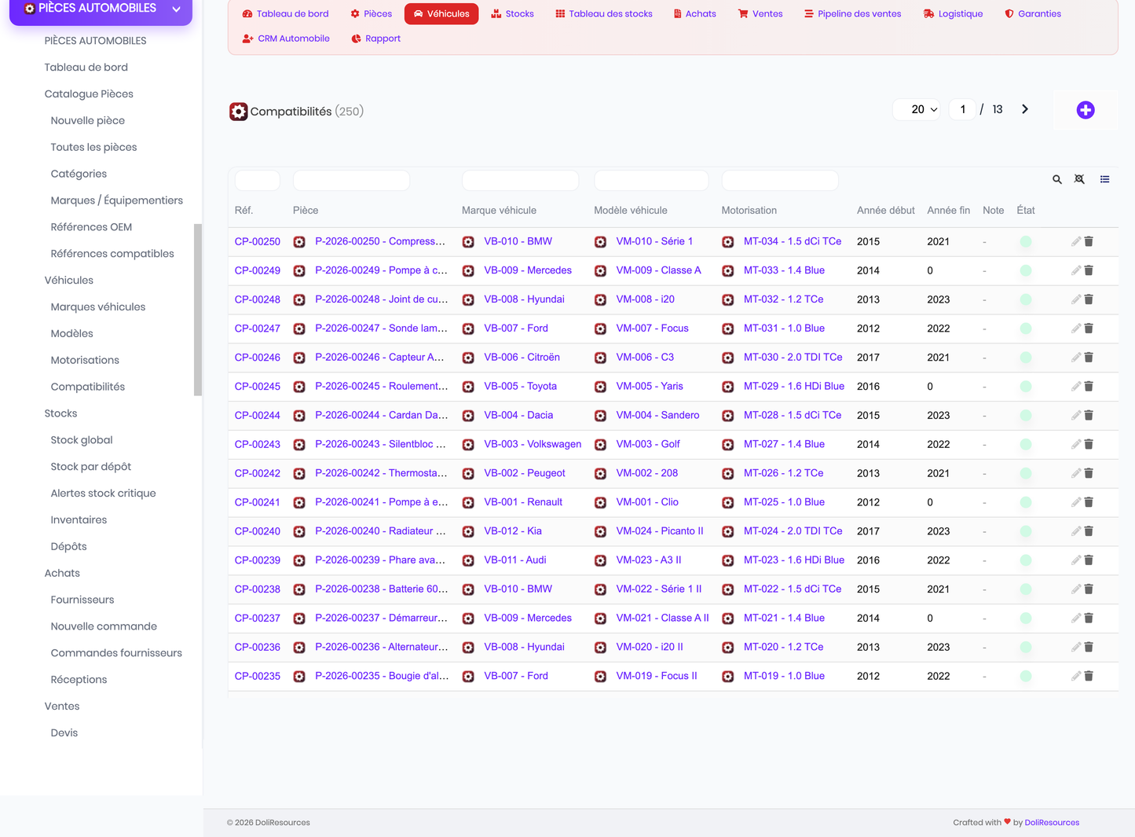This screenshot has height=837, width=1135.
Task: Click the Motorisation filter input field
Action: [780, 180]
